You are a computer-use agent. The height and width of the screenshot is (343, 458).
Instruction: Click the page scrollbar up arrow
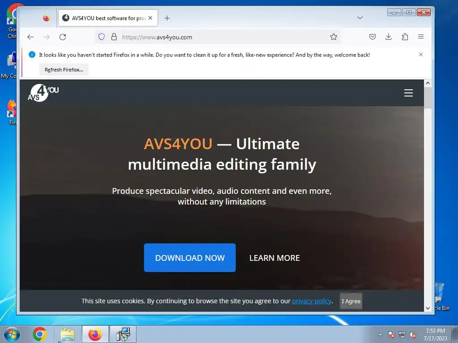click(x=428, y=84)
